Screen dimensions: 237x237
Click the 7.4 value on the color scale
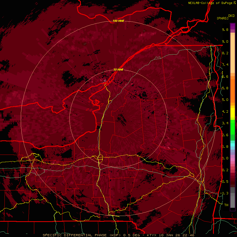(225, 65)
